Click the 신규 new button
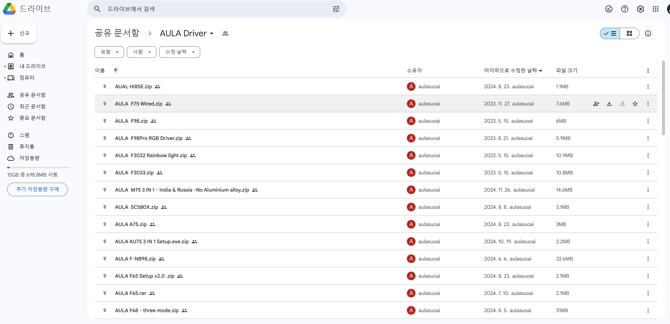670x324 pixels. (19, 33)
